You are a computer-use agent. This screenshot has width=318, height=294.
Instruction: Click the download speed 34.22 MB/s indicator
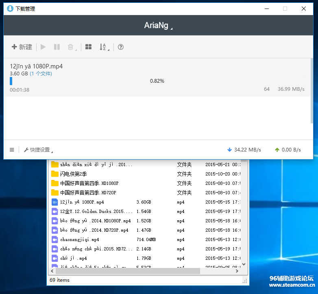[x=244, y=150]
